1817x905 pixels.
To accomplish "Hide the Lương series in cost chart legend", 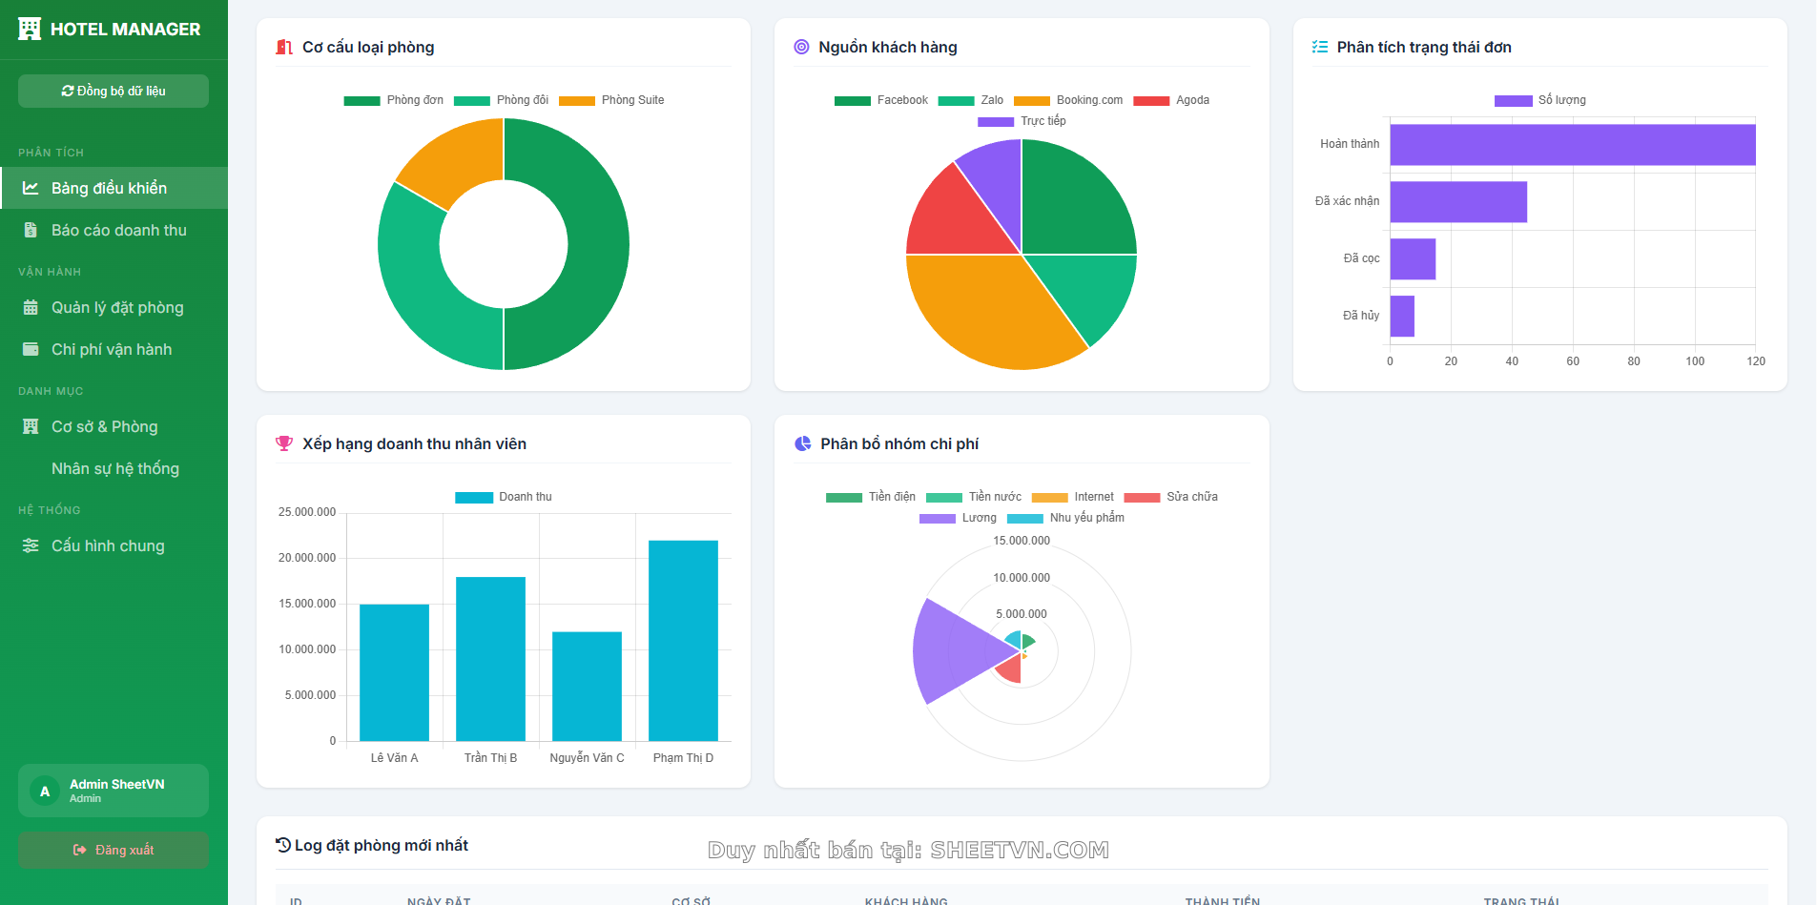I will tap(958, 518).
